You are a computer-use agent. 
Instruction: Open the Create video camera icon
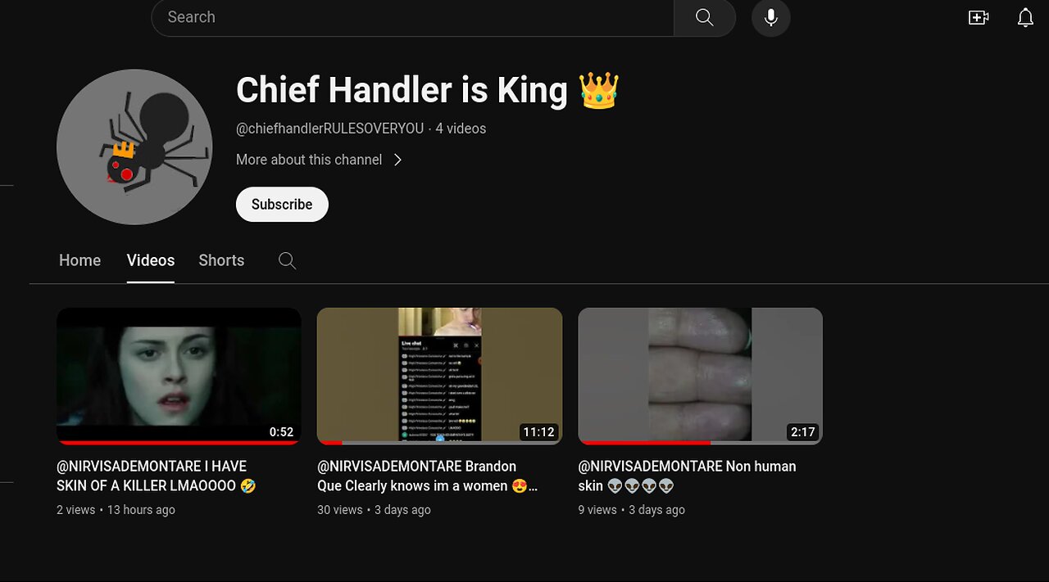pyautogui.click(x=979, y=17)
